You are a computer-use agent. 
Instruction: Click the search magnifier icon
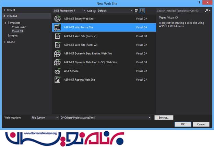[206, 11]
